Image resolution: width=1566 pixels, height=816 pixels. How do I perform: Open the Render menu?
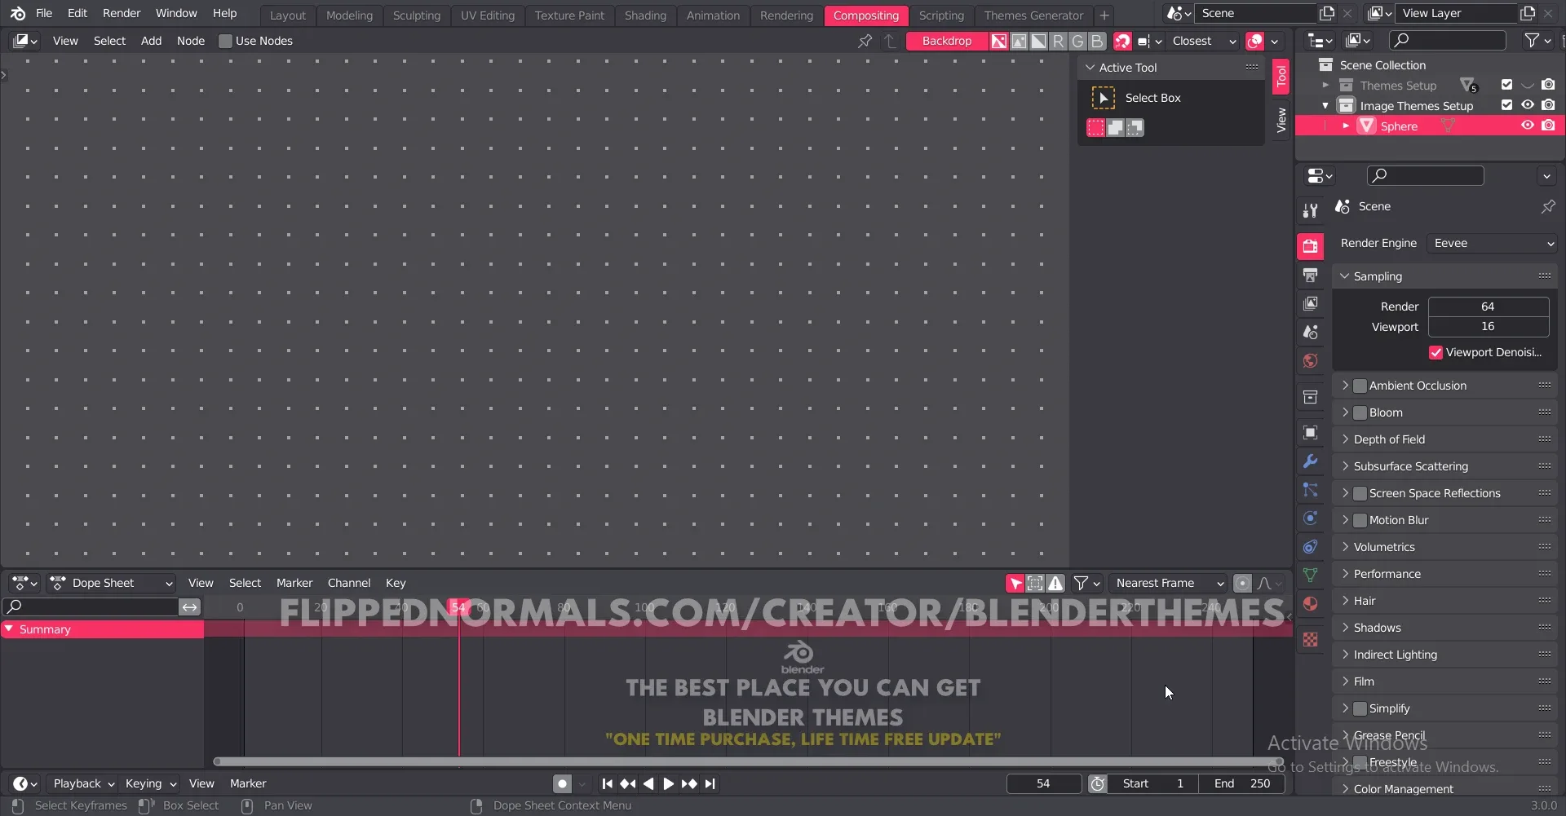click(x=122, y=13)
